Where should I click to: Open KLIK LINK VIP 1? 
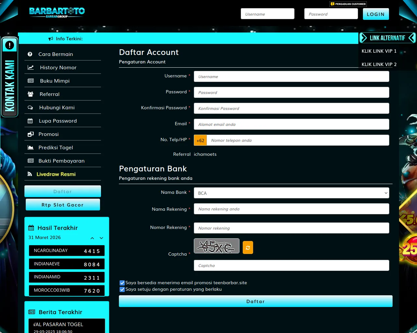[x=379, y=51]
